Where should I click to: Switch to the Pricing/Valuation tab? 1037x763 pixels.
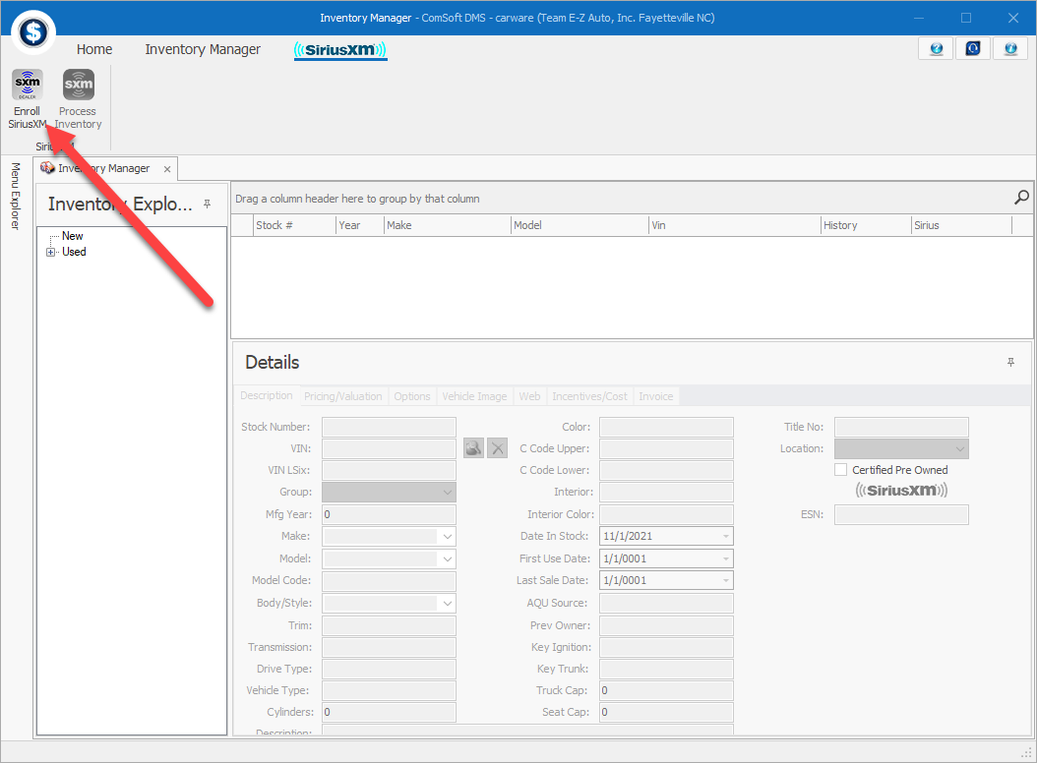342,396
